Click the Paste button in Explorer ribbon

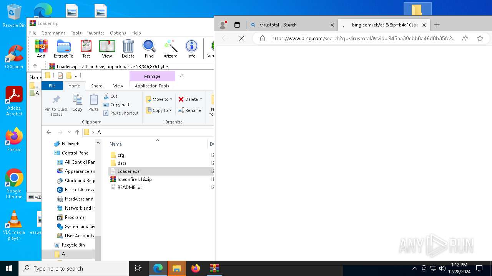click(x=93, y=103)
